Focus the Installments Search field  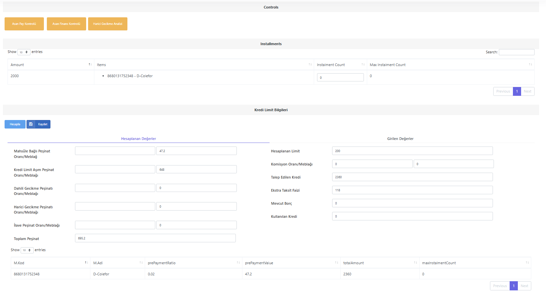click(x=517, y=52)
